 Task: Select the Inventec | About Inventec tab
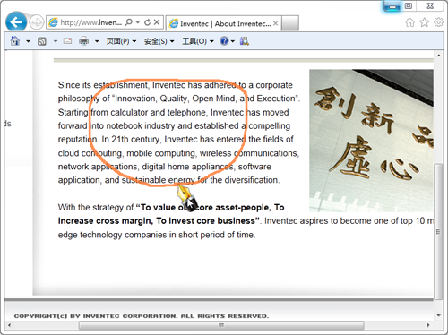click(x=222, y=23)
